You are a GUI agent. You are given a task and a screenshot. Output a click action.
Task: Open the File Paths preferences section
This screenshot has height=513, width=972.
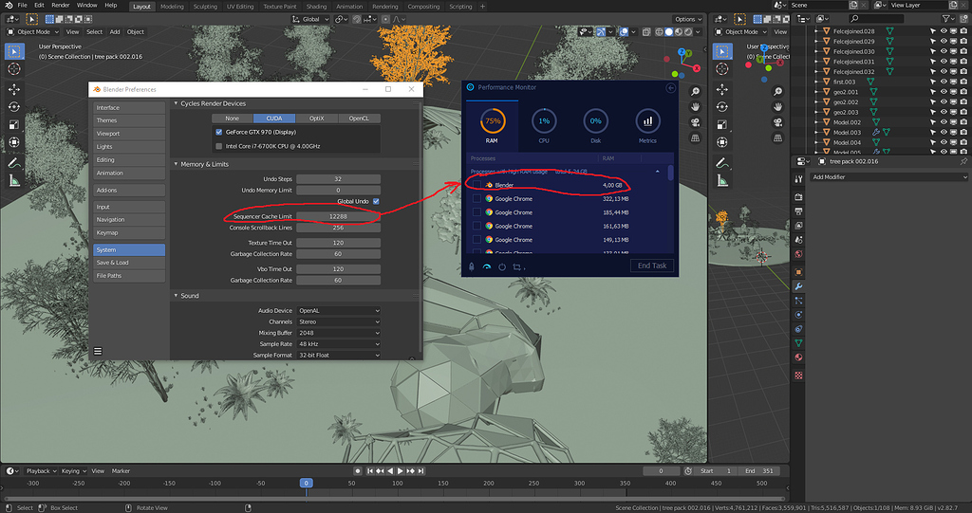pos(129,276)
